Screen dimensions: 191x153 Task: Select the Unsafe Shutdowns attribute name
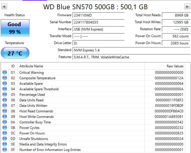[34, 139]
